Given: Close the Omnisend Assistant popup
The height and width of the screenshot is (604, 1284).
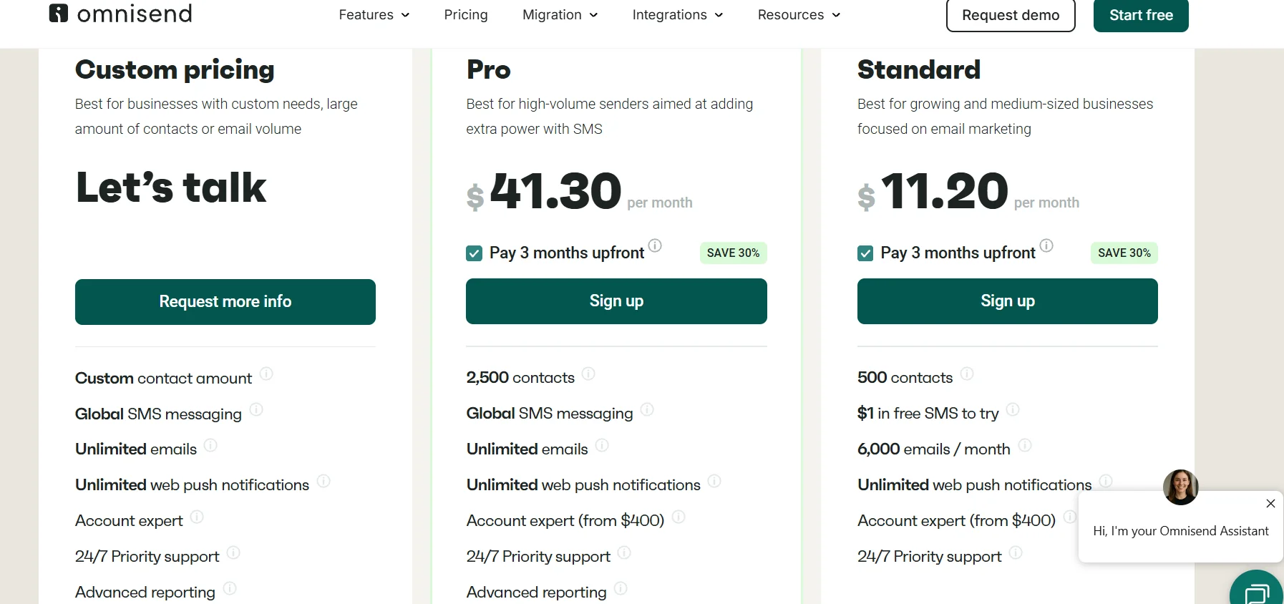Looking at the screenshot, I should 1270,504.
